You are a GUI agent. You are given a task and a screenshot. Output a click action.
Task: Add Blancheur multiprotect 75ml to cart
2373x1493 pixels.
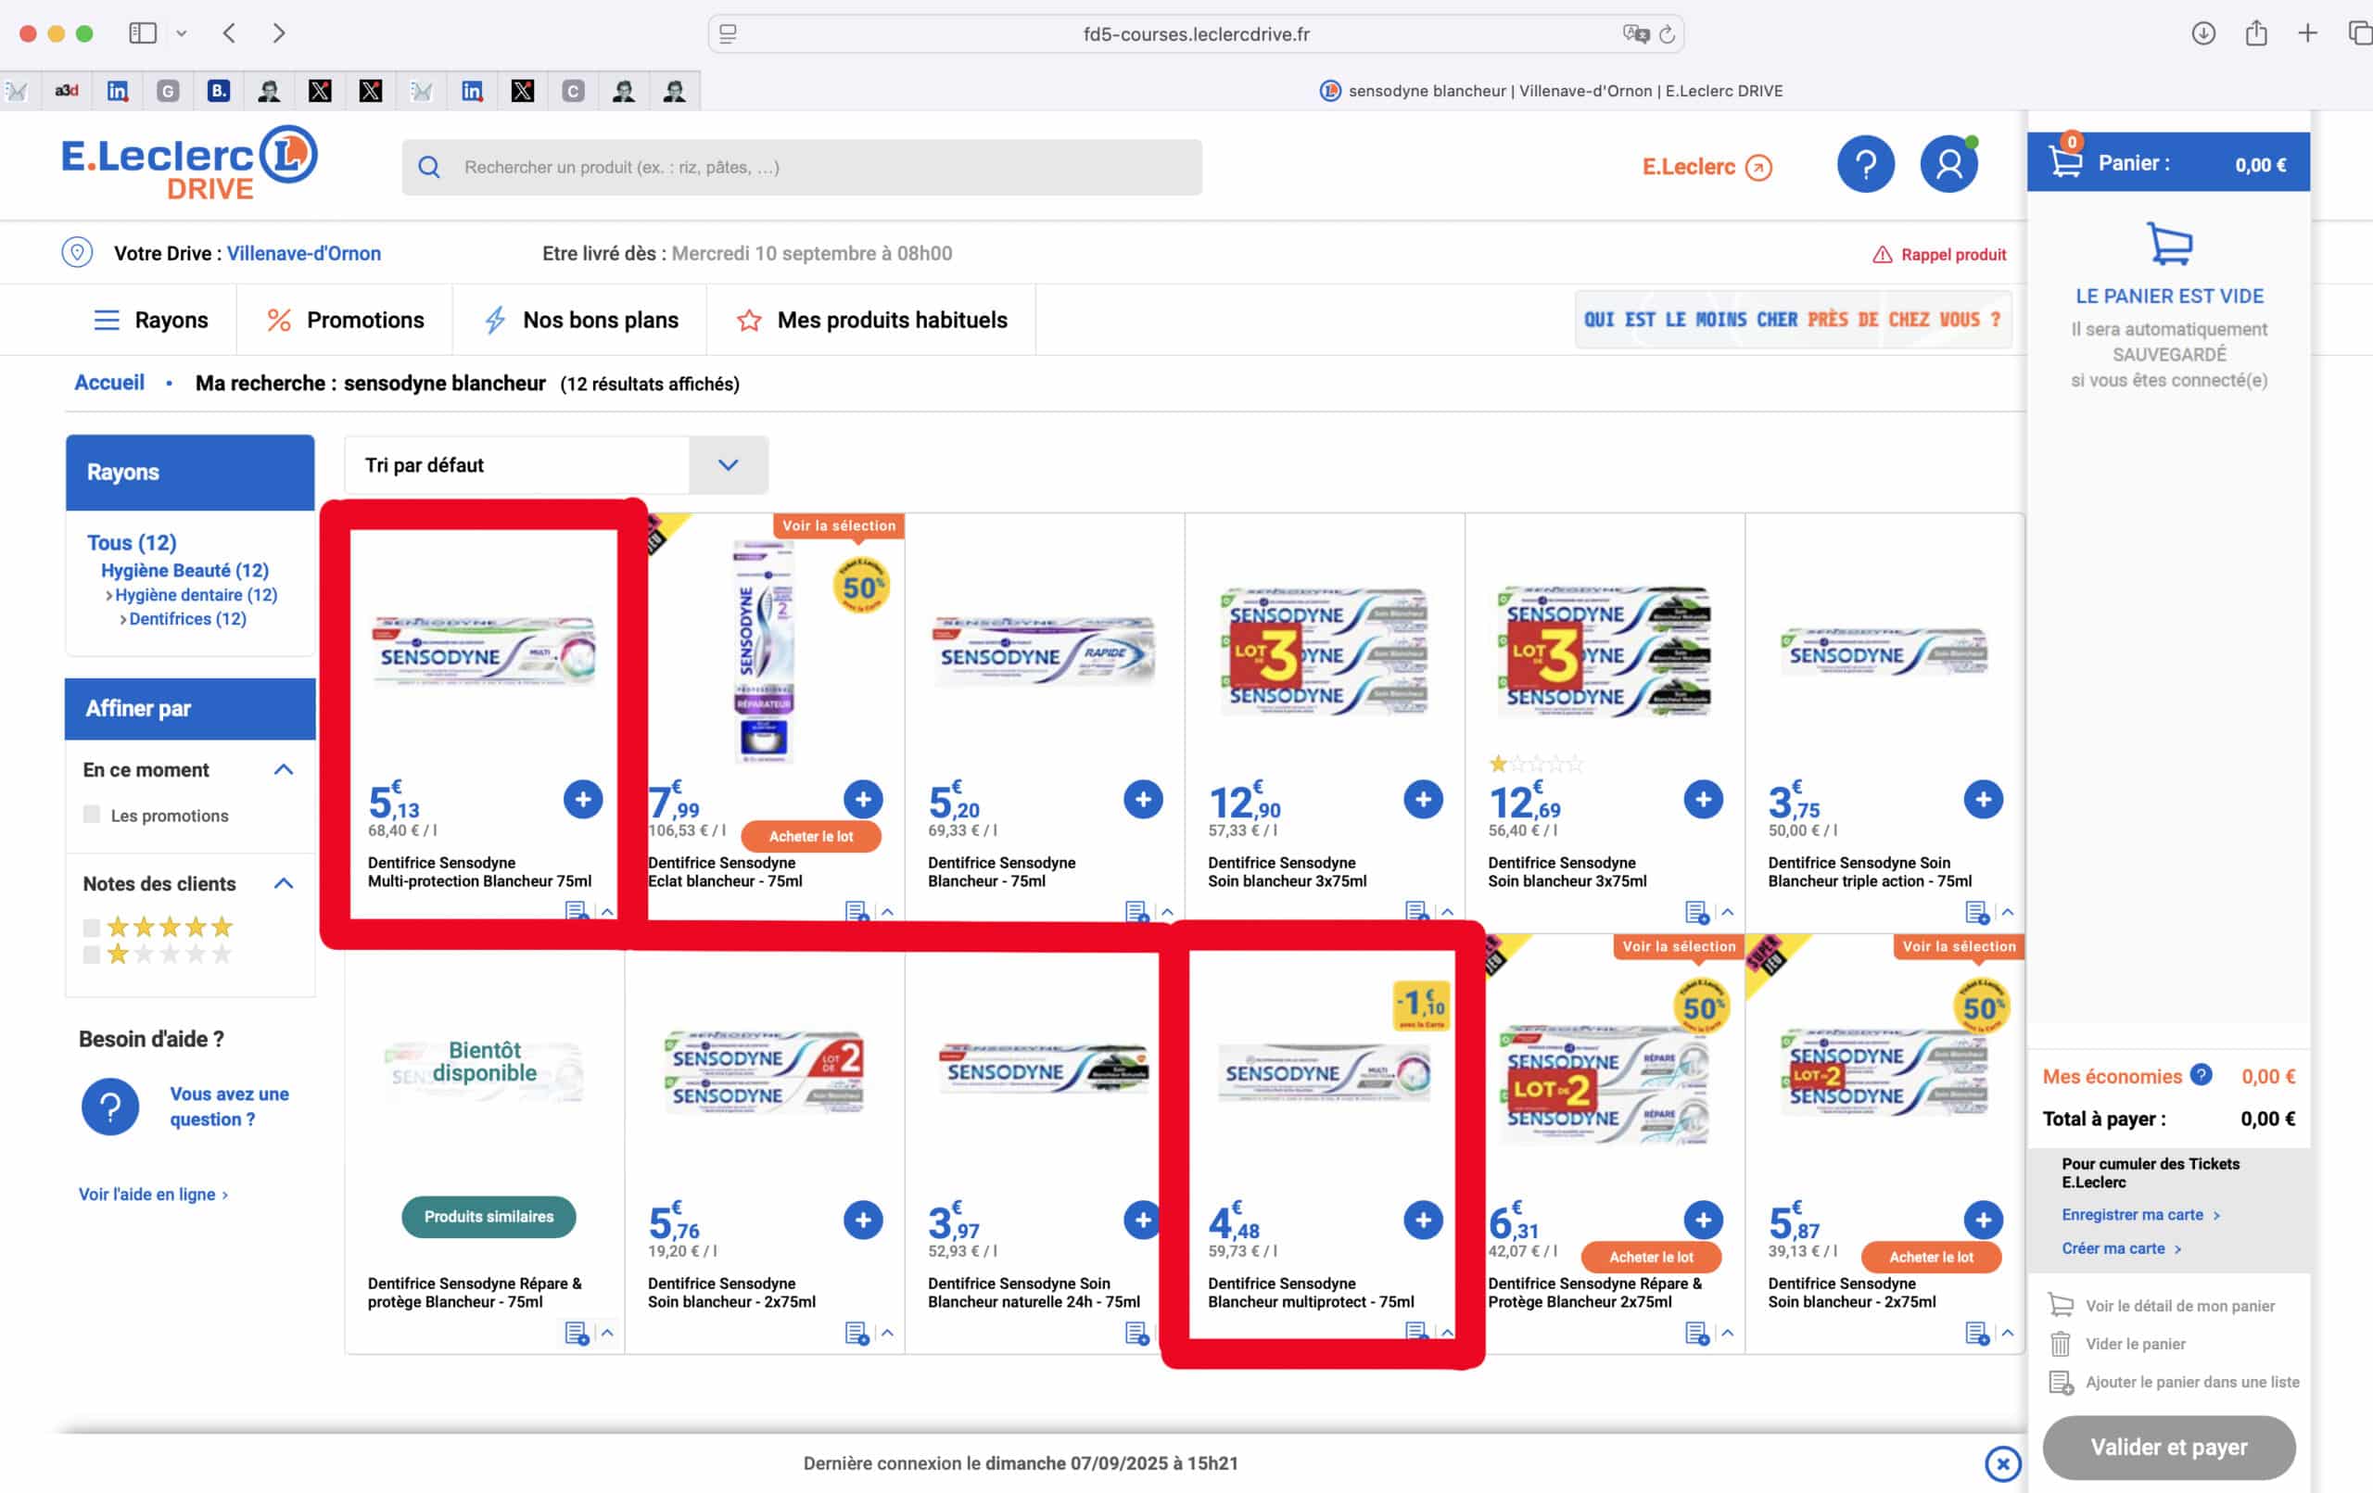(1423, 1220)
